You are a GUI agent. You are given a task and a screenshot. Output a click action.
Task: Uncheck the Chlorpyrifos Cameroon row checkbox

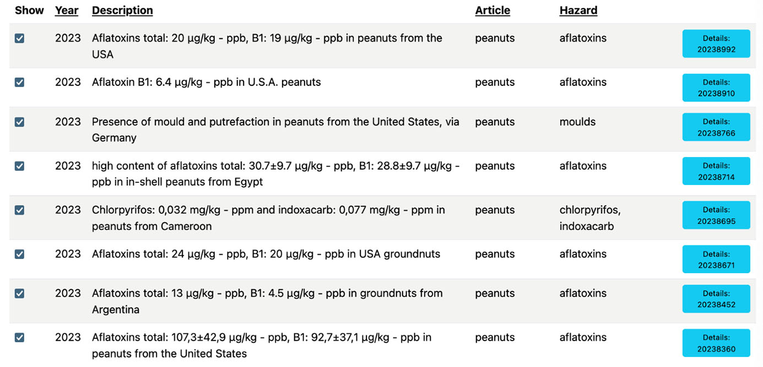pos(19,210)
